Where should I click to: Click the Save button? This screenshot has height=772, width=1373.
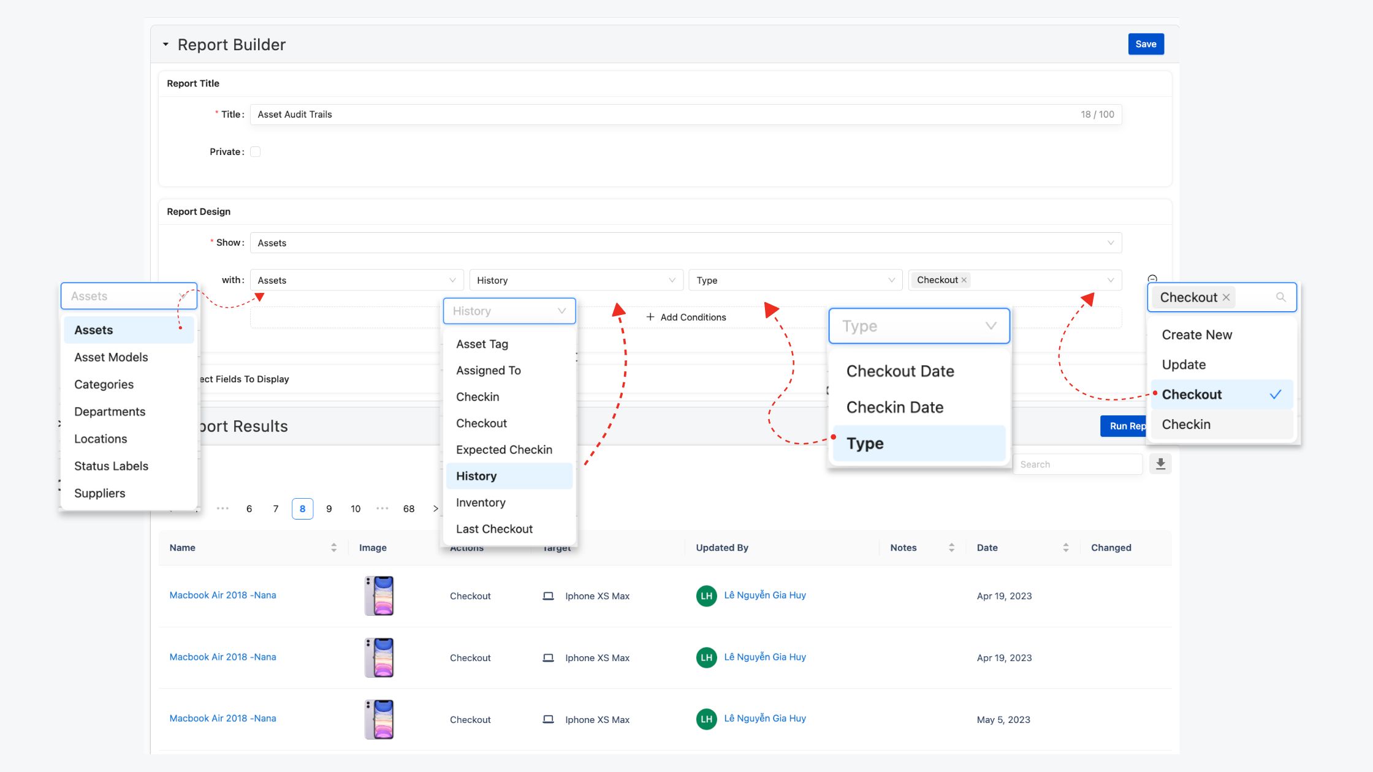[1145, 44]
